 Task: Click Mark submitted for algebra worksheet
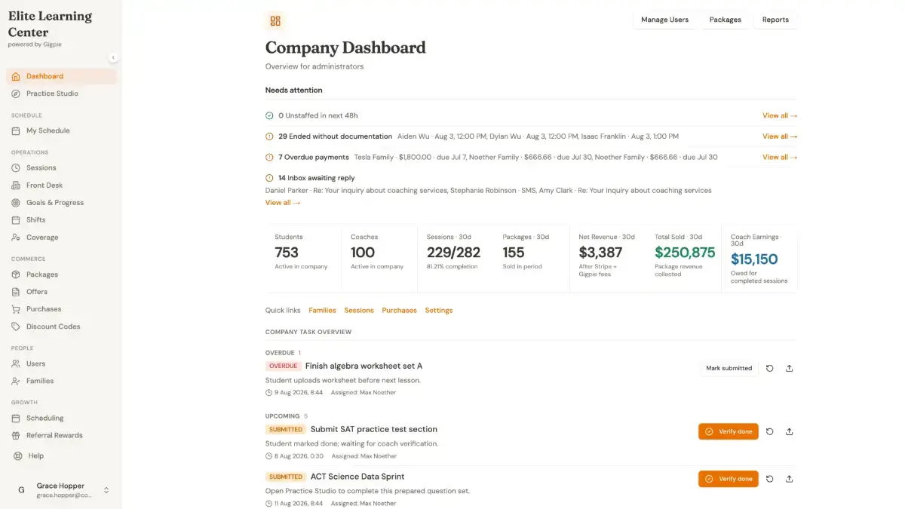click(729, 368)
